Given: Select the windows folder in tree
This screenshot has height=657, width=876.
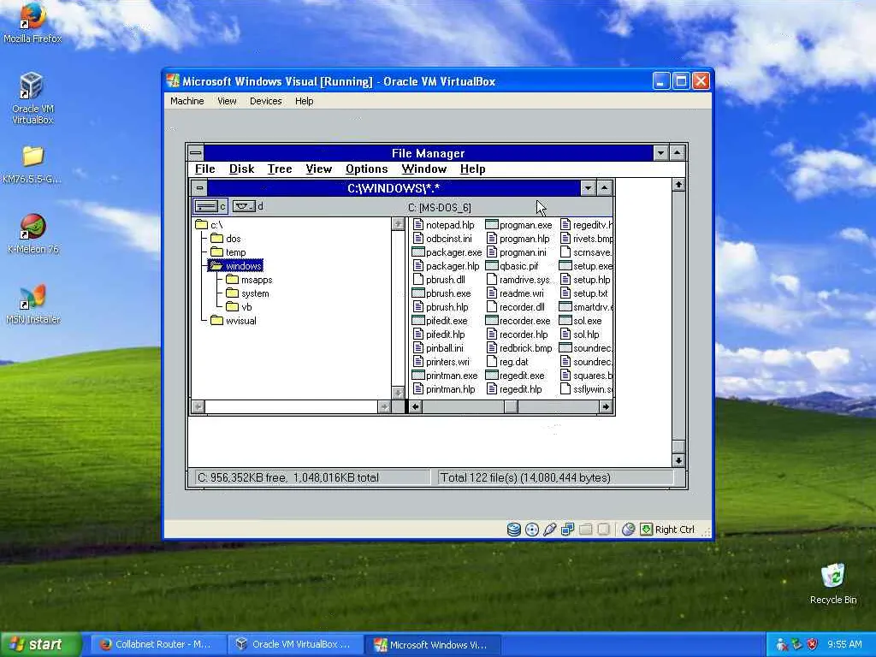Looking at the screenshot, I should coord(236,266).
